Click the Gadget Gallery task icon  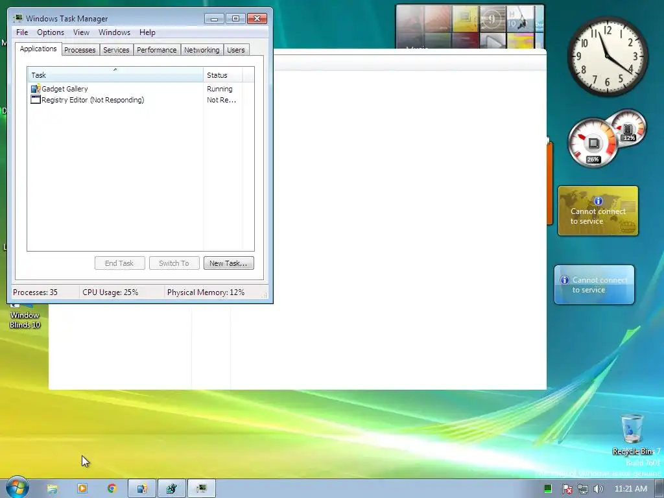[x=36, y=88]
